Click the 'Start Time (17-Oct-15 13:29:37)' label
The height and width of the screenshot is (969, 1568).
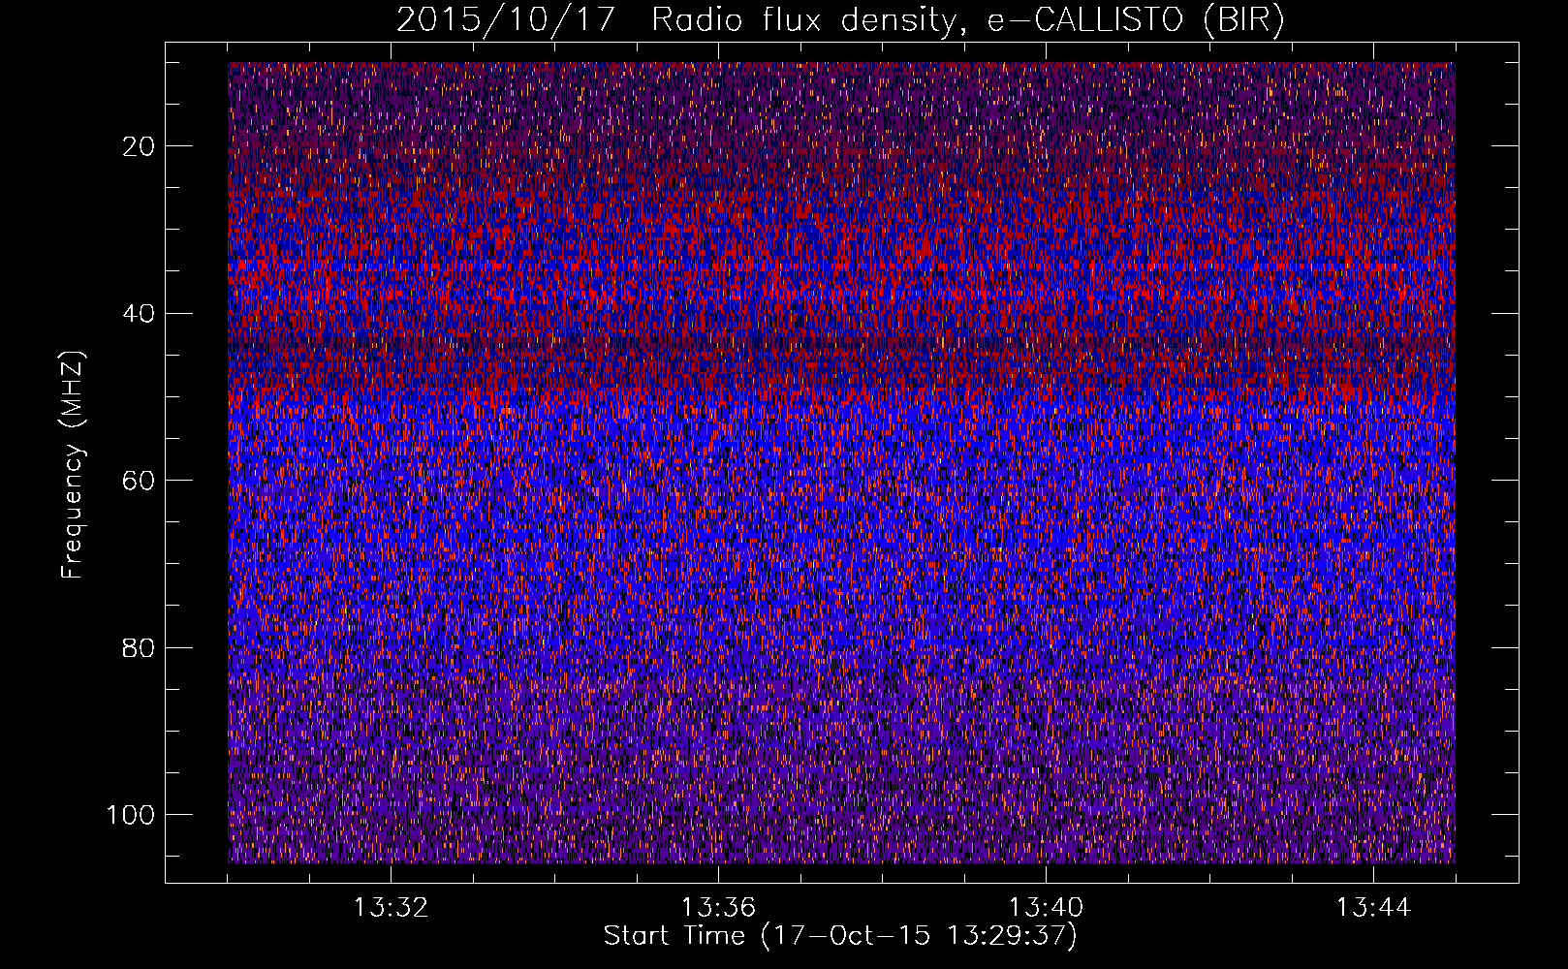coord(840,936)
